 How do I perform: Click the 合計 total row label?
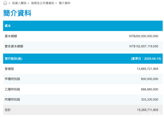pyautogui.click(x=8, y=110)
